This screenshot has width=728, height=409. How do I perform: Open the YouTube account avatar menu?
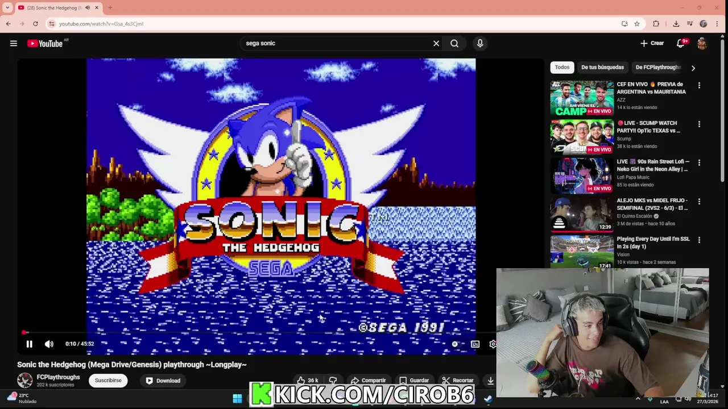[702, 43]
